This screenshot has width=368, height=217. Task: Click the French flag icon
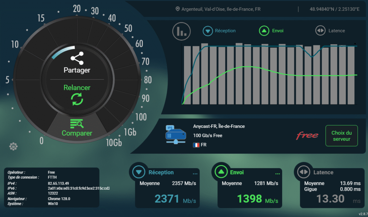point(196,145)
